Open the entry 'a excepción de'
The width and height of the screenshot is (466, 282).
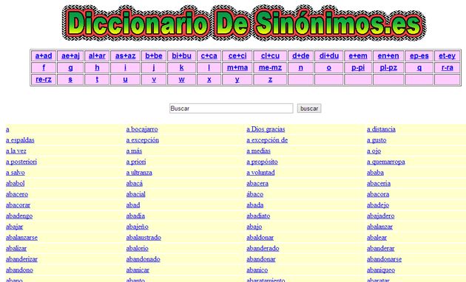(x=267, y=140)
